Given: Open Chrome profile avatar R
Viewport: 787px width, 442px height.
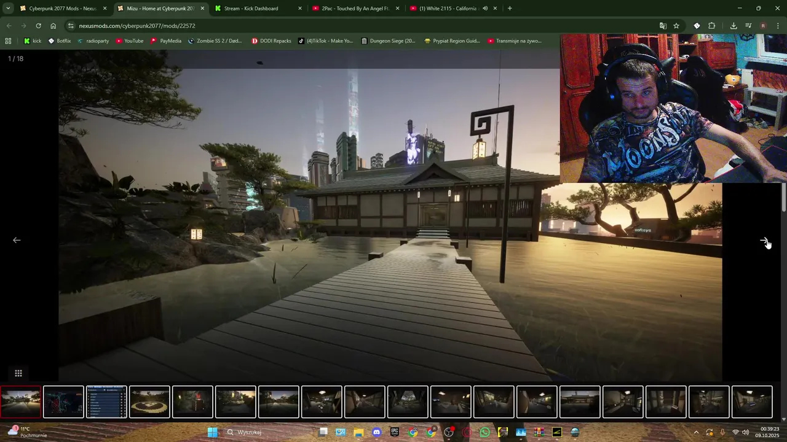Looking at the screenshot, I should point(763,26).
